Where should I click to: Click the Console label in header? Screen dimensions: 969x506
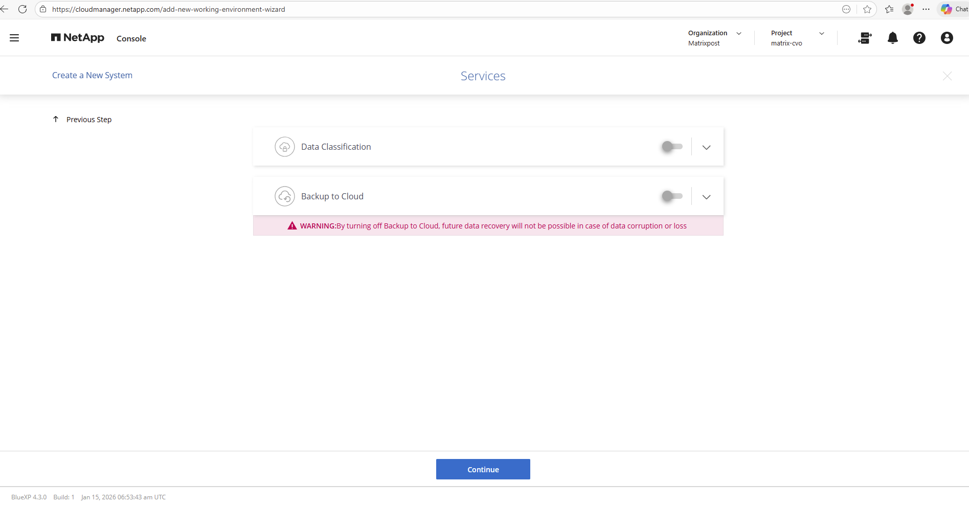click(x=131, y=38)
